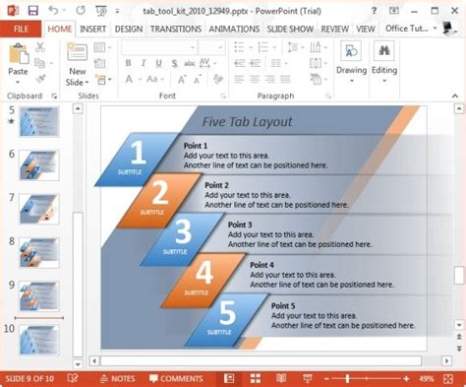Toggle Underline formatting
This screenshot has height=387, width=466.
[158, 63]
